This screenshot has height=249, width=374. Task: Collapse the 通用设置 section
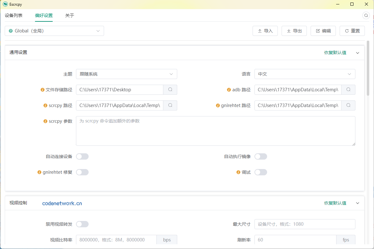[357, 53]
